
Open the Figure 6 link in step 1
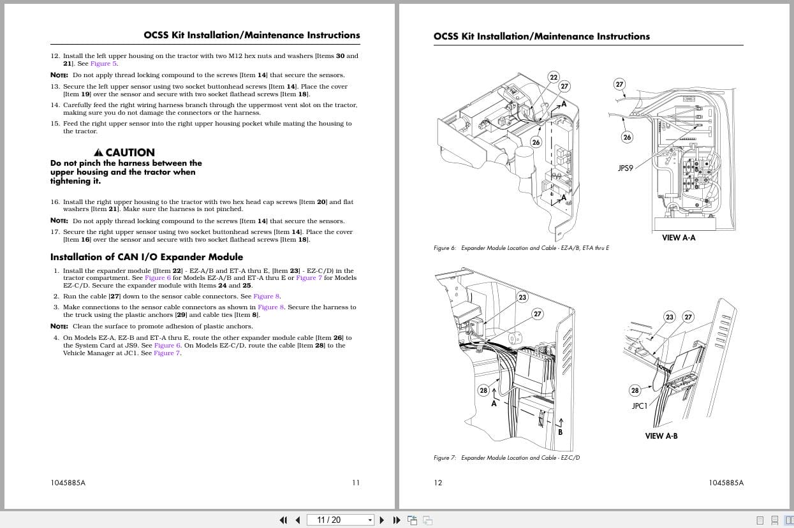[x=157, y=278]
